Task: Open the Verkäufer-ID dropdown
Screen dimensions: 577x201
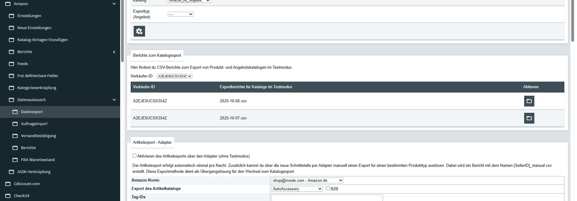Action: tap(174, 76)
